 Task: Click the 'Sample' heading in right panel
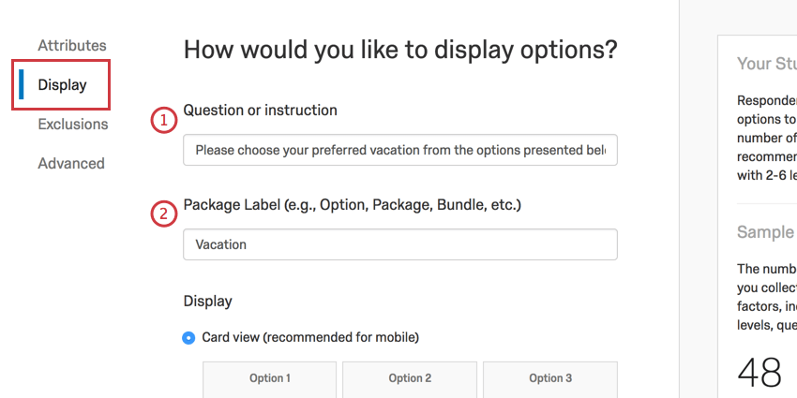[x=765, y=232]
